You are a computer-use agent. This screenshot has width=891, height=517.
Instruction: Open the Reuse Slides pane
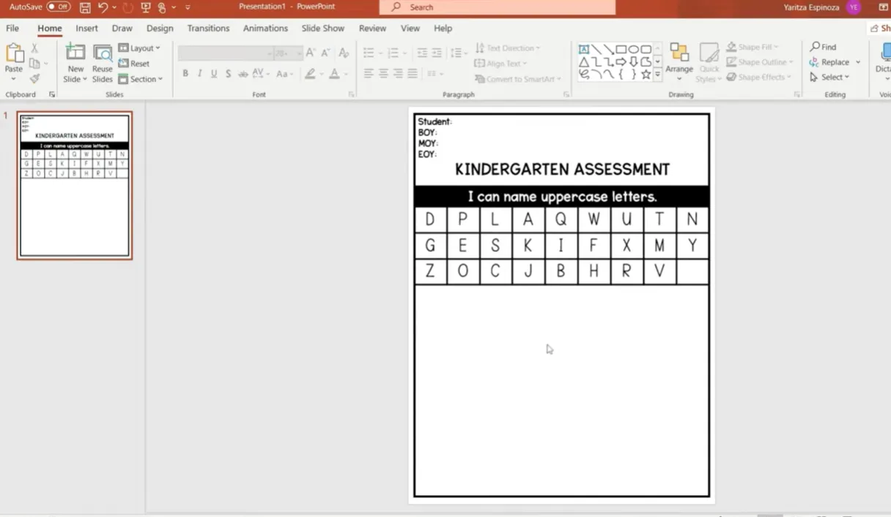coord(103,64)
